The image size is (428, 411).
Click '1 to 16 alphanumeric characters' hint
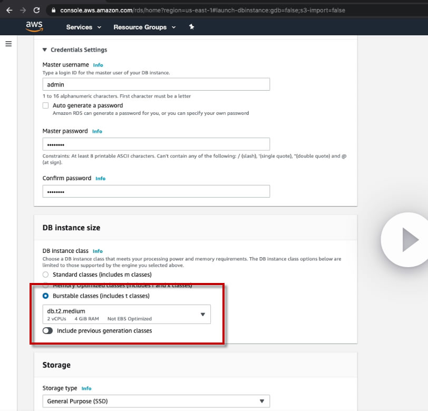click(116, 96)
